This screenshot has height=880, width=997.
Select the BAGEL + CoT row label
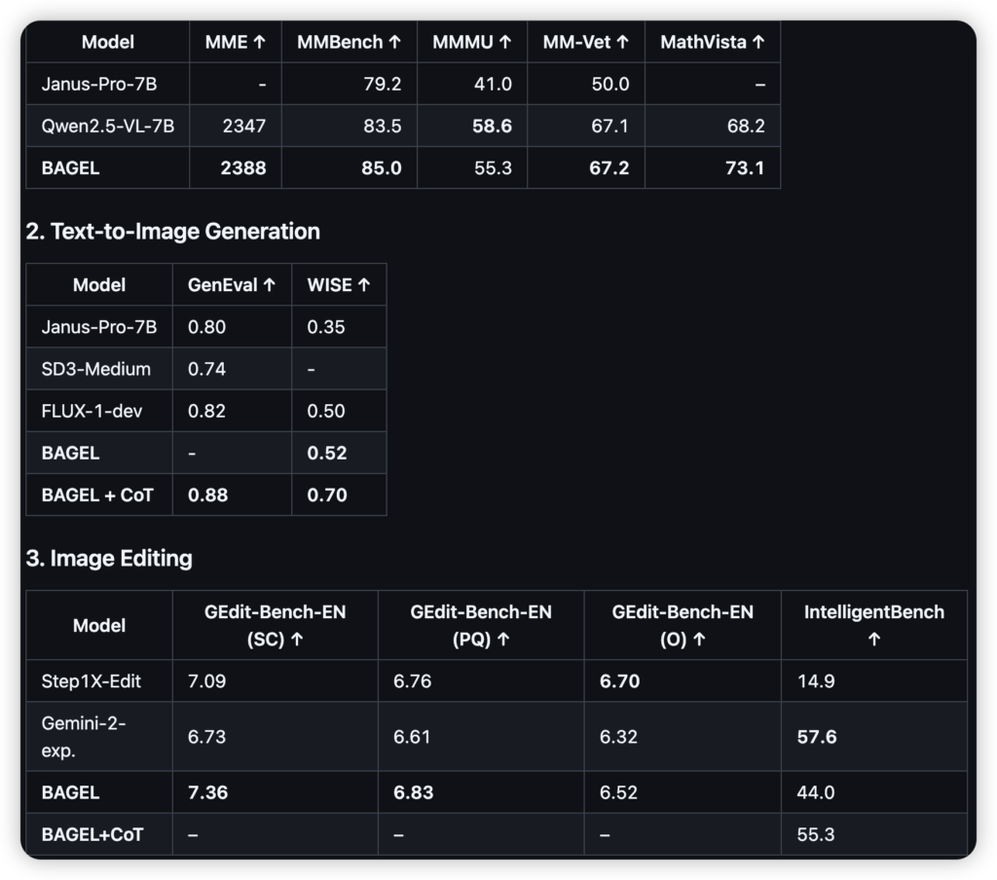tap(97, 495)
